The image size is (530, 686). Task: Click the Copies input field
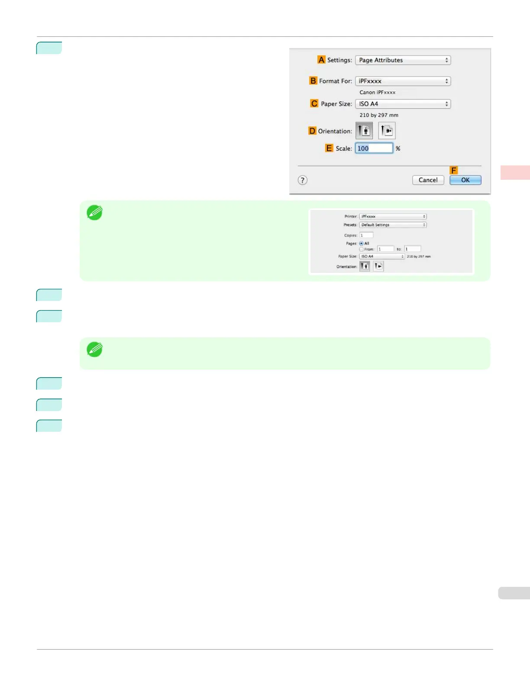366,235
